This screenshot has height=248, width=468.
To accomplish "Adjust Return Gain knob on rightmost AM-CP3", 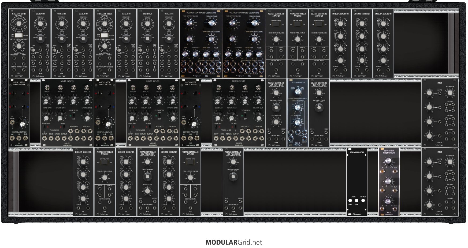I will pyautogui.click(x=232, y=117).
